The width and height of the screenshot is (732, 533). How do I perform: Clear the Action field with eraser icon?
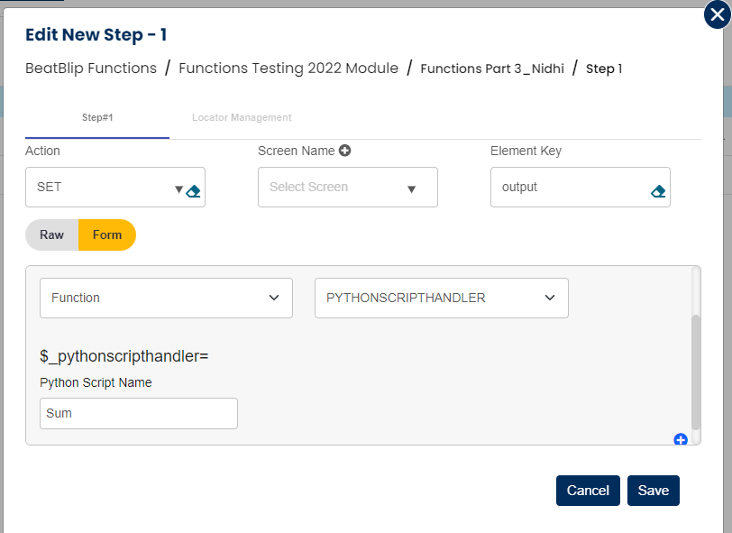(x=193, y=190)
